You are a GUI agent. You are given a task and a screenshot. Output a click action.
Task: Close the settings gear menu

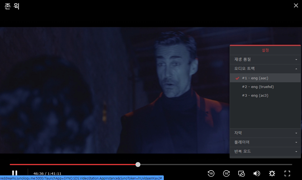pos(272,173)
